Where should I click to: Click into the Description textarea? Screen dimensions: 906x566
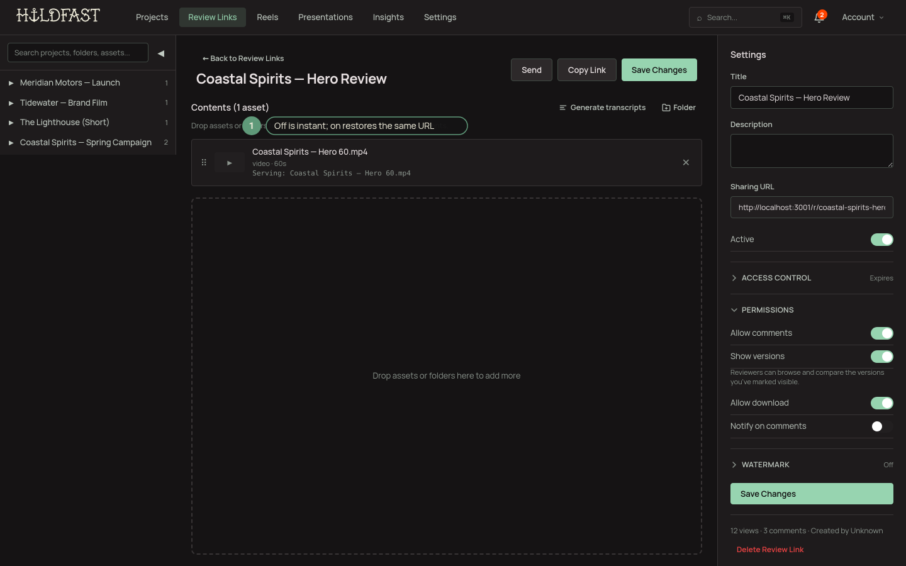click(x=812, y=151)
